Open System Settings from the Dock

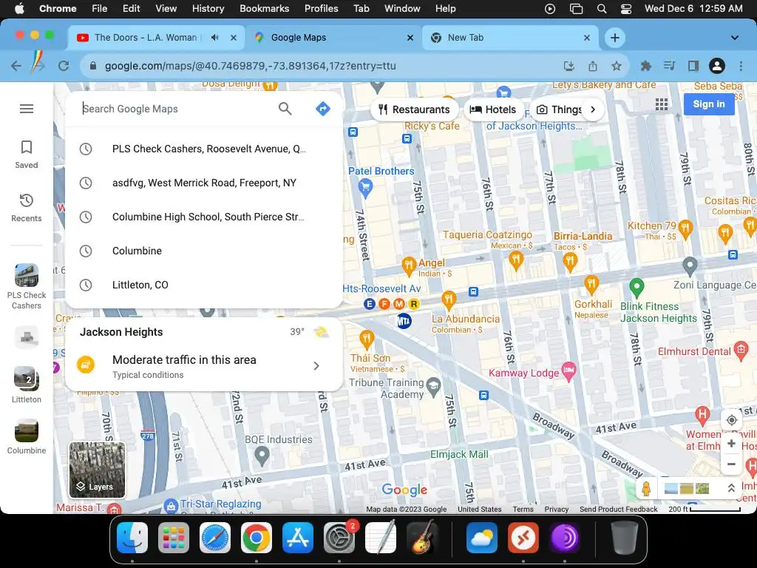[x=339, y=537]
